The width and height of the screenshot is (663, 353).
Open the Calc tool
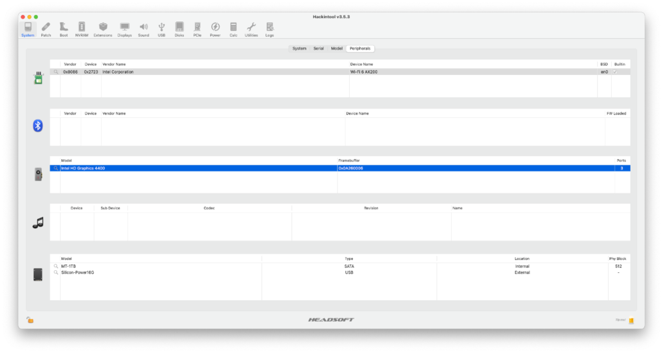[233, 30]
